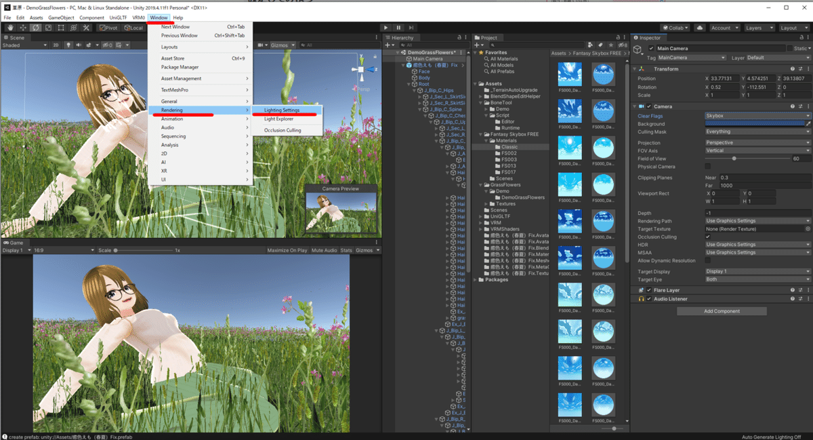Screen dimensions: 813x440
Task: Open the Collab dropdown button
Action: [675, 28]
